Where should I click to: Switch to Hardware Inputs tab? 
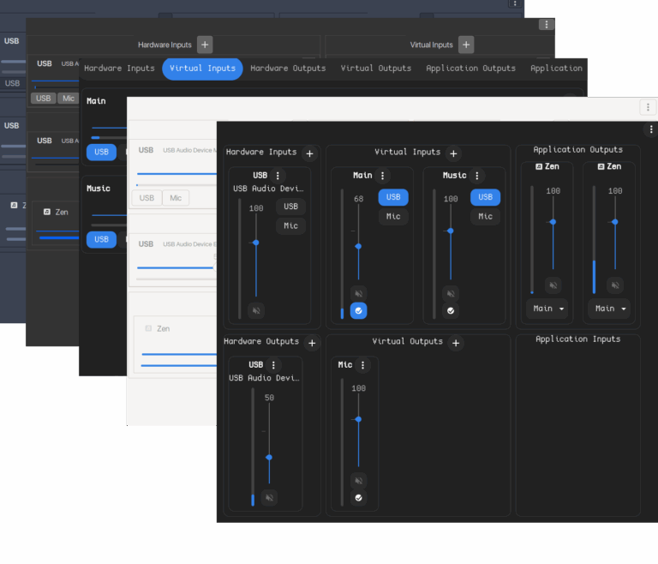click(120, 69)
